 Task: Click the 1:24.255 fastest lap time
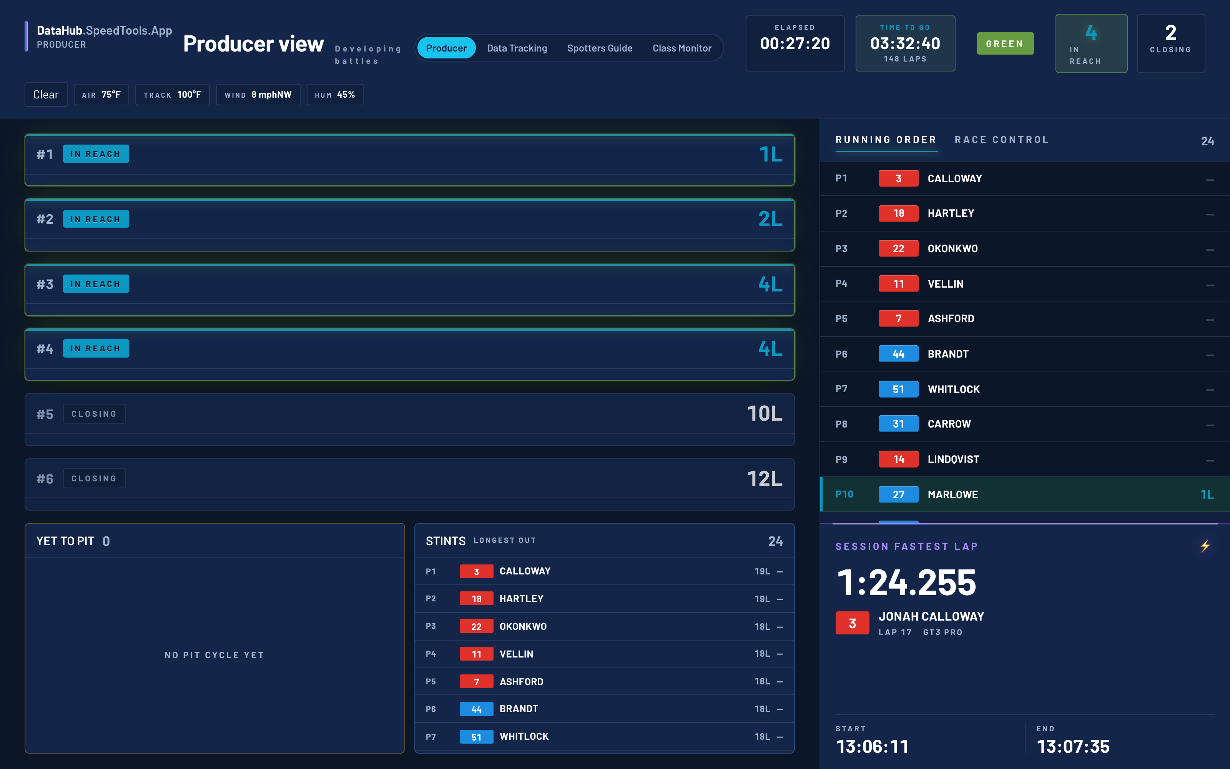[906, 583]
